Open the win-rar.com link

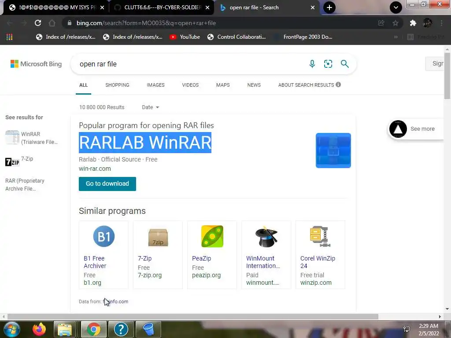tap(95, 169)
